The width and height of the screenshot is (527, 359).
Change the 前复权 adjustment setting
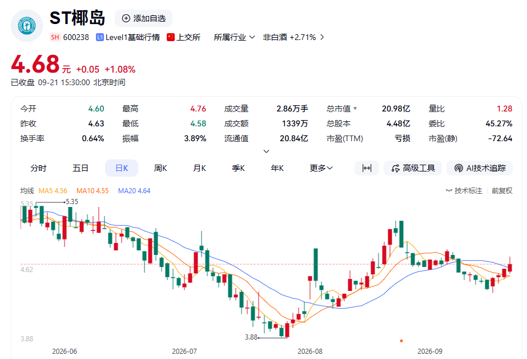(x=502, y=191)
